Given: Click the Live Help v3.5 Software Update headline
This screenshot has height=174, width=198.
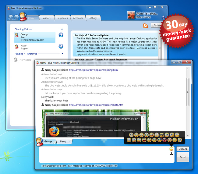Looking at the screenshot, I should coord(91,35).
